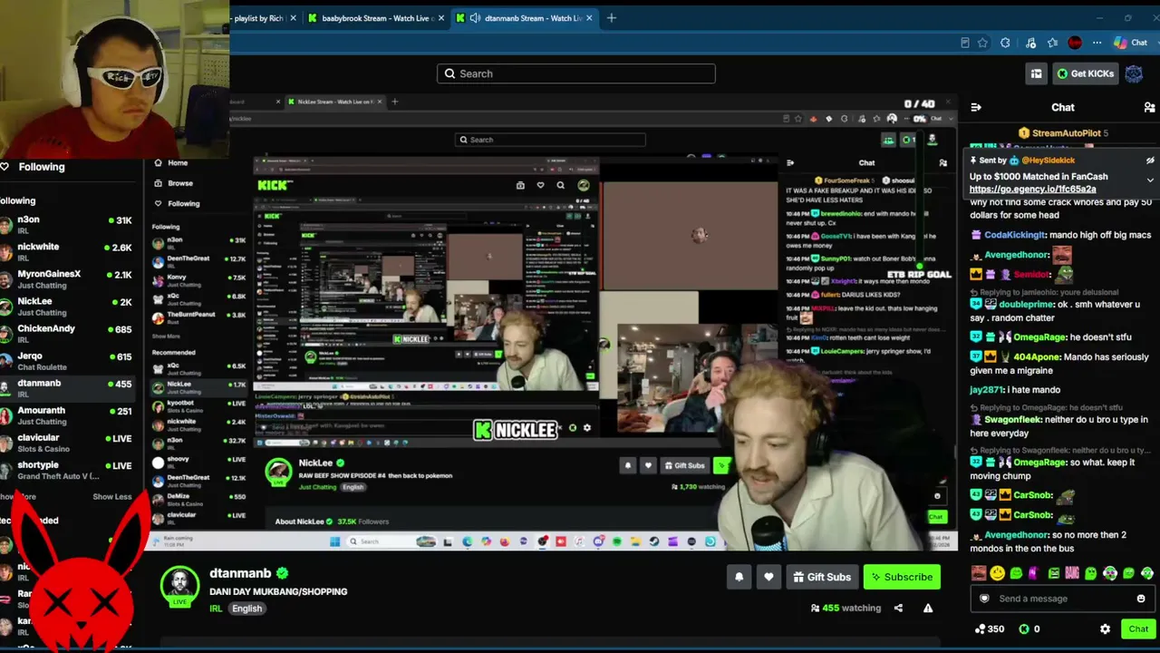Collapse the following list with Show Less

pos(112,497)
